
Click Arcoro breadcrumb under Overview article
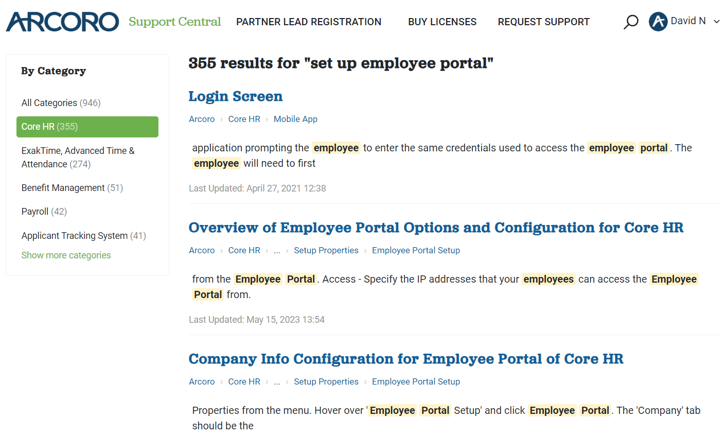pyautogui.click(x=202, y=250)
